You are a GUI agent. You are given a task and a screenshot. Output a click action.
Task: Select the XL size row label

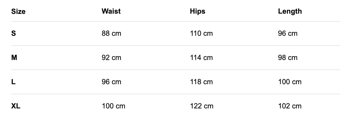click(16, 106)
